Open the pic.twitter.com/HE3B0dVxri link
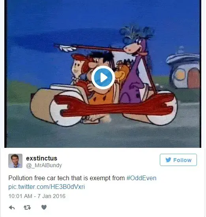206x217 pixels. click(47, 187)
